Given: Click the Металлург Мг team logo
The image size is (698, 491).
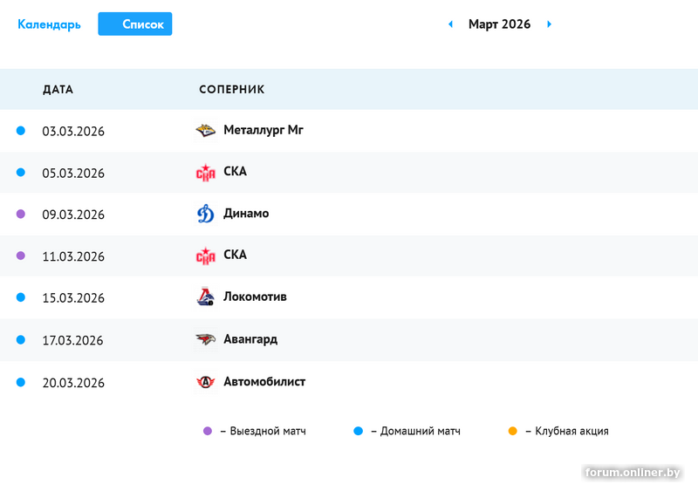Looking at the screenshot, I should pyautogui.click(x=205, y=131).
